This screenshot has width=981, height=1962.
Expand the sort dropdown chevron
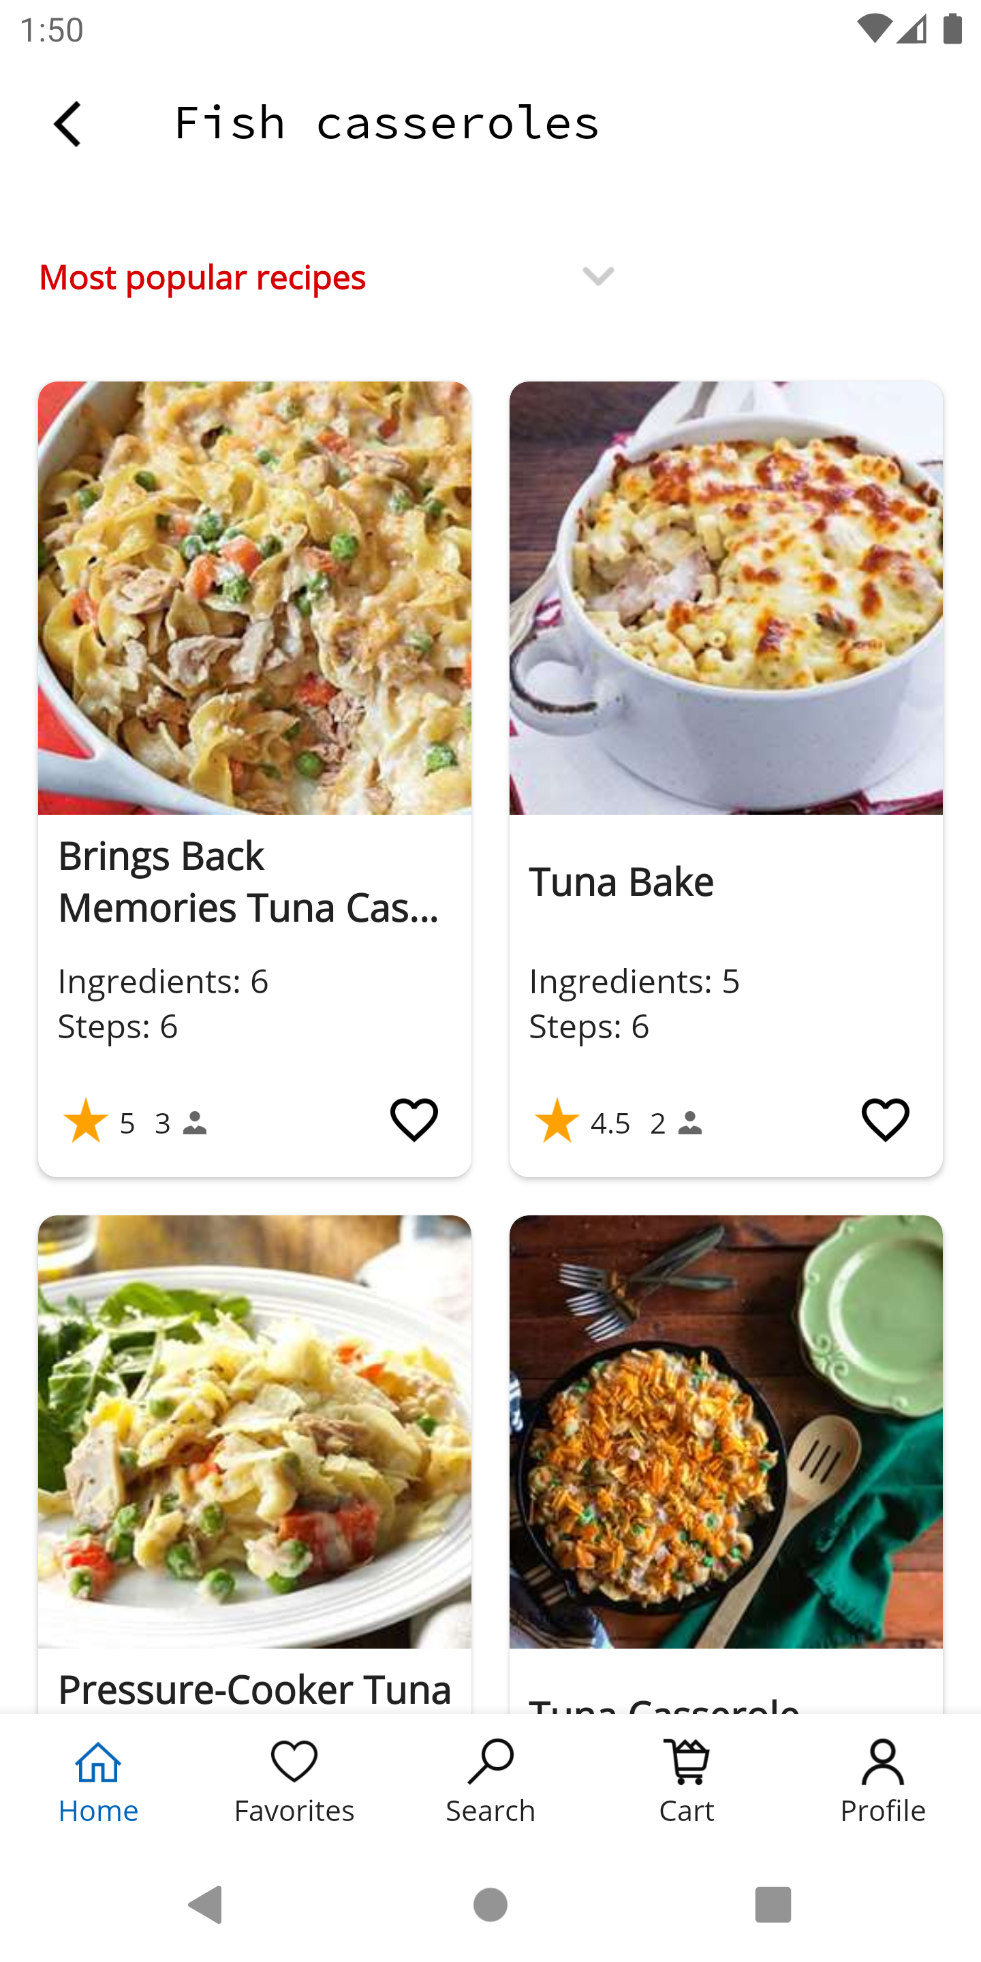pyautogui.click(x=598, y=276)
